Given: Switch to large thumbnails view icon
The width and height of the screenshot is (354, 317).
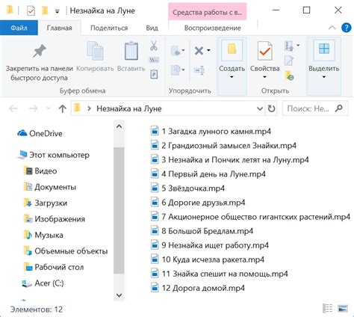Looking at the screenshot, I should pos(343,308).
